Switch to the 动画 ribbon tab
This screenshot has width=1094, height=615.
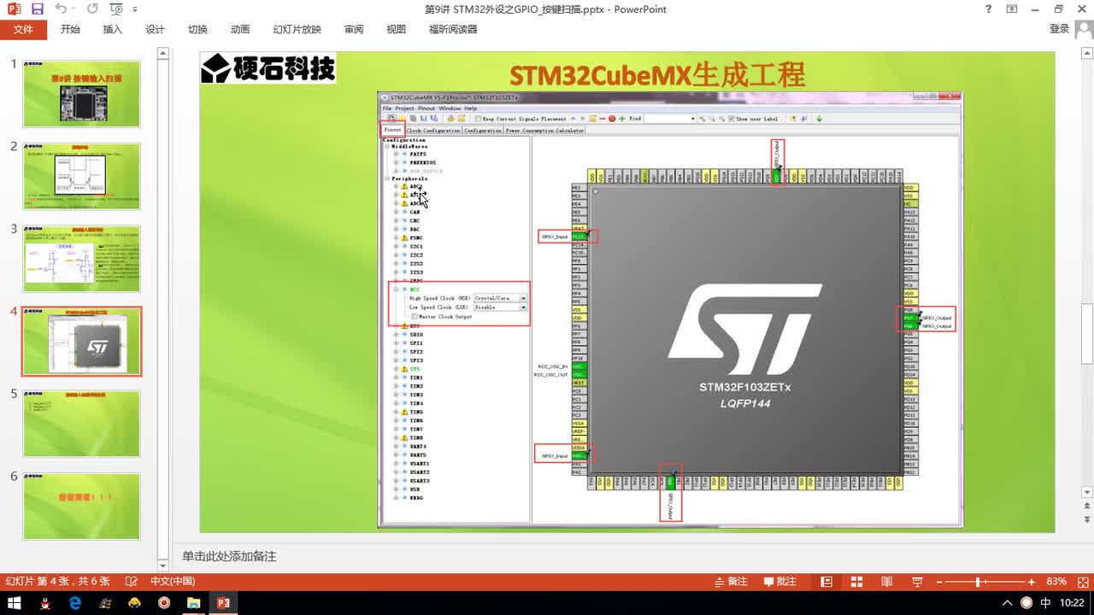pos(240,29)
